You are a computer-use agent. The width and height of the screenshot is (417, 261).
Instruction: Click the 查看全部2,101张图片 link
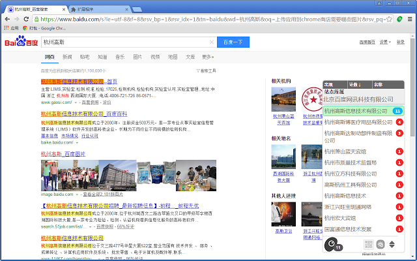tap(103, 194)
